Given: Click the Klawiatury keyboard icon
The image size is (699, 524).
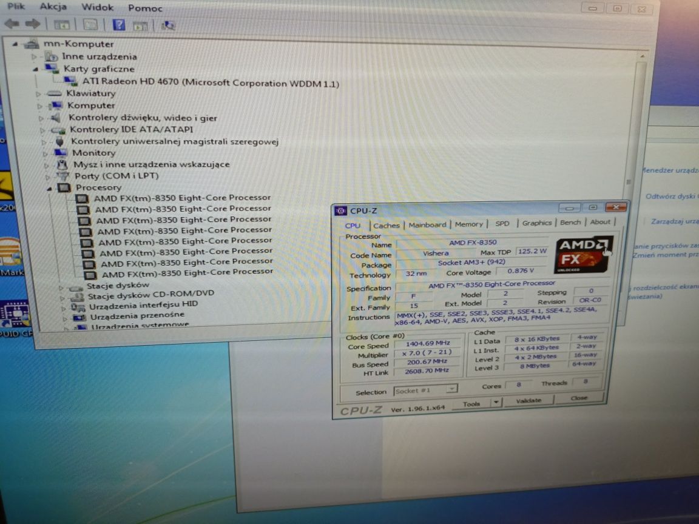Looking at the screenshot, I should 54,93.
